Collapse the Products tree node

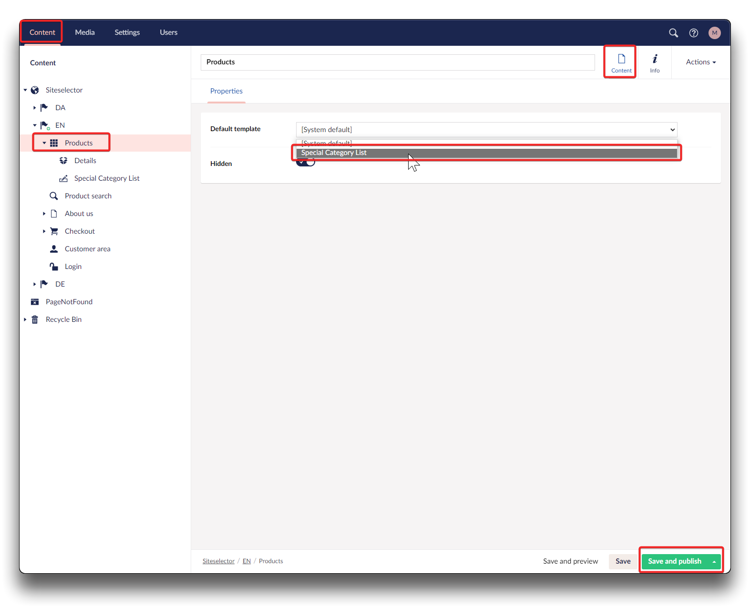(44, 143)
